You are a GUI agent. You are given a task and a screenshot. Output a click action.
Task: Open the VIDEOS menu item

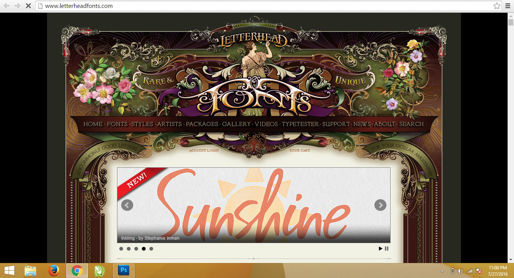(266, 124)
